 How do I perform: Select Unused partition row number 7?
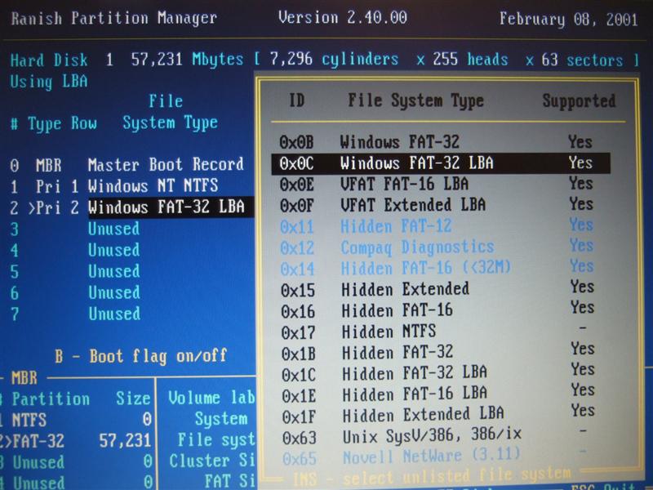click(75, 314)
